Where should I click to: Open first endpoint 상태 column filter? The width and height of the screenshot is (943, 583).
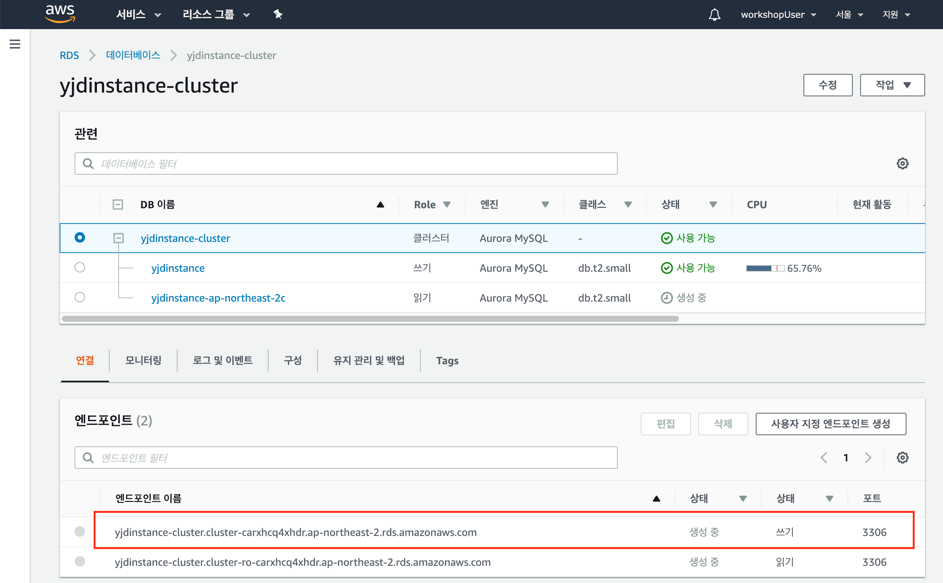[x=743, y=499]
